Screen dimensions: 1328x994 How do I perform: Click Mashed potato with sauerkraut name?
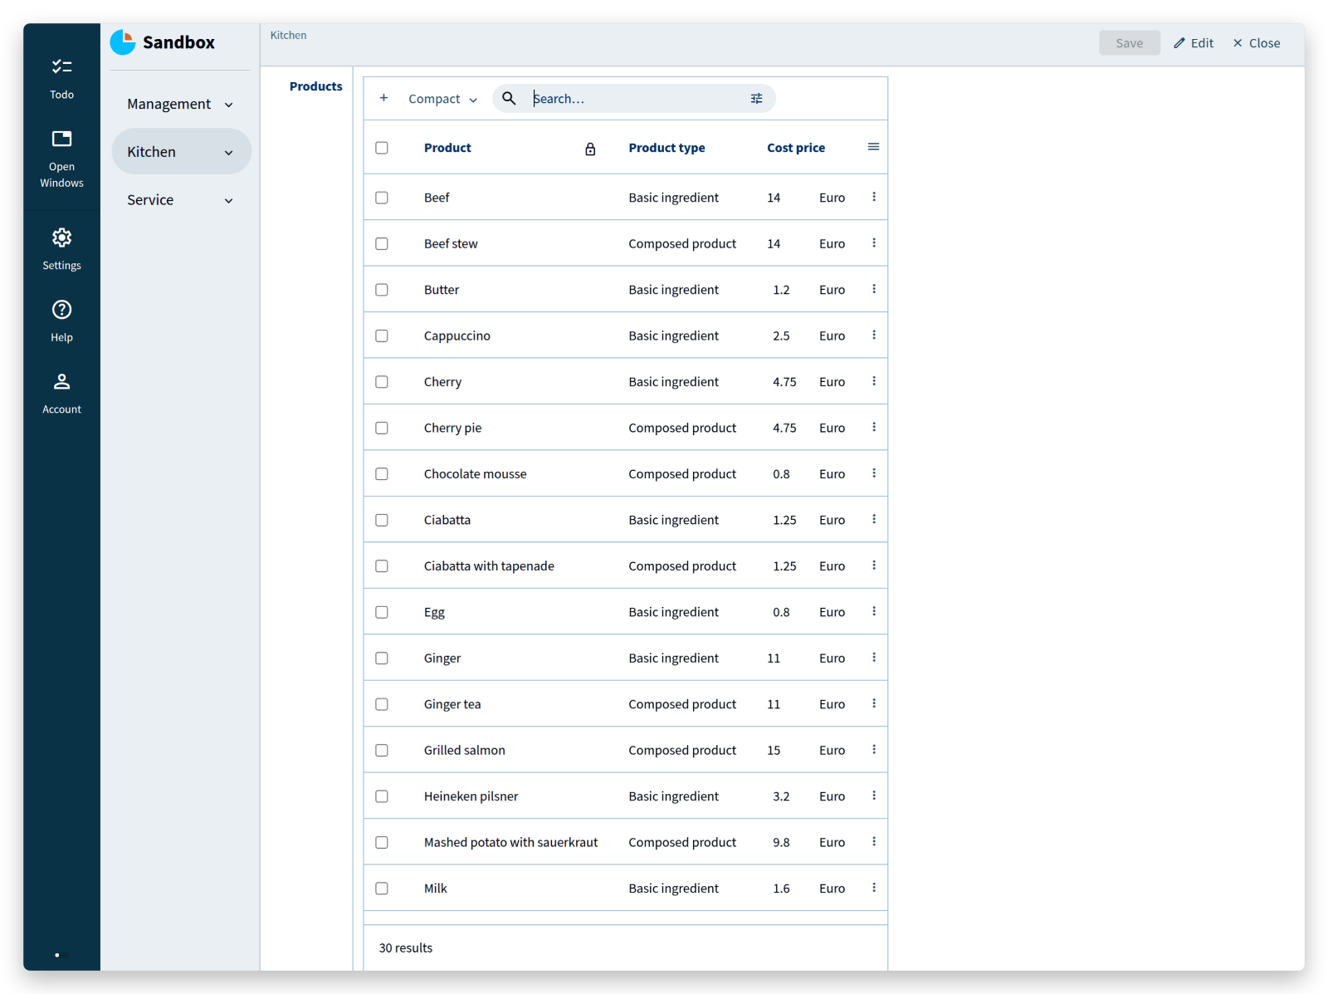coord(510,842)
